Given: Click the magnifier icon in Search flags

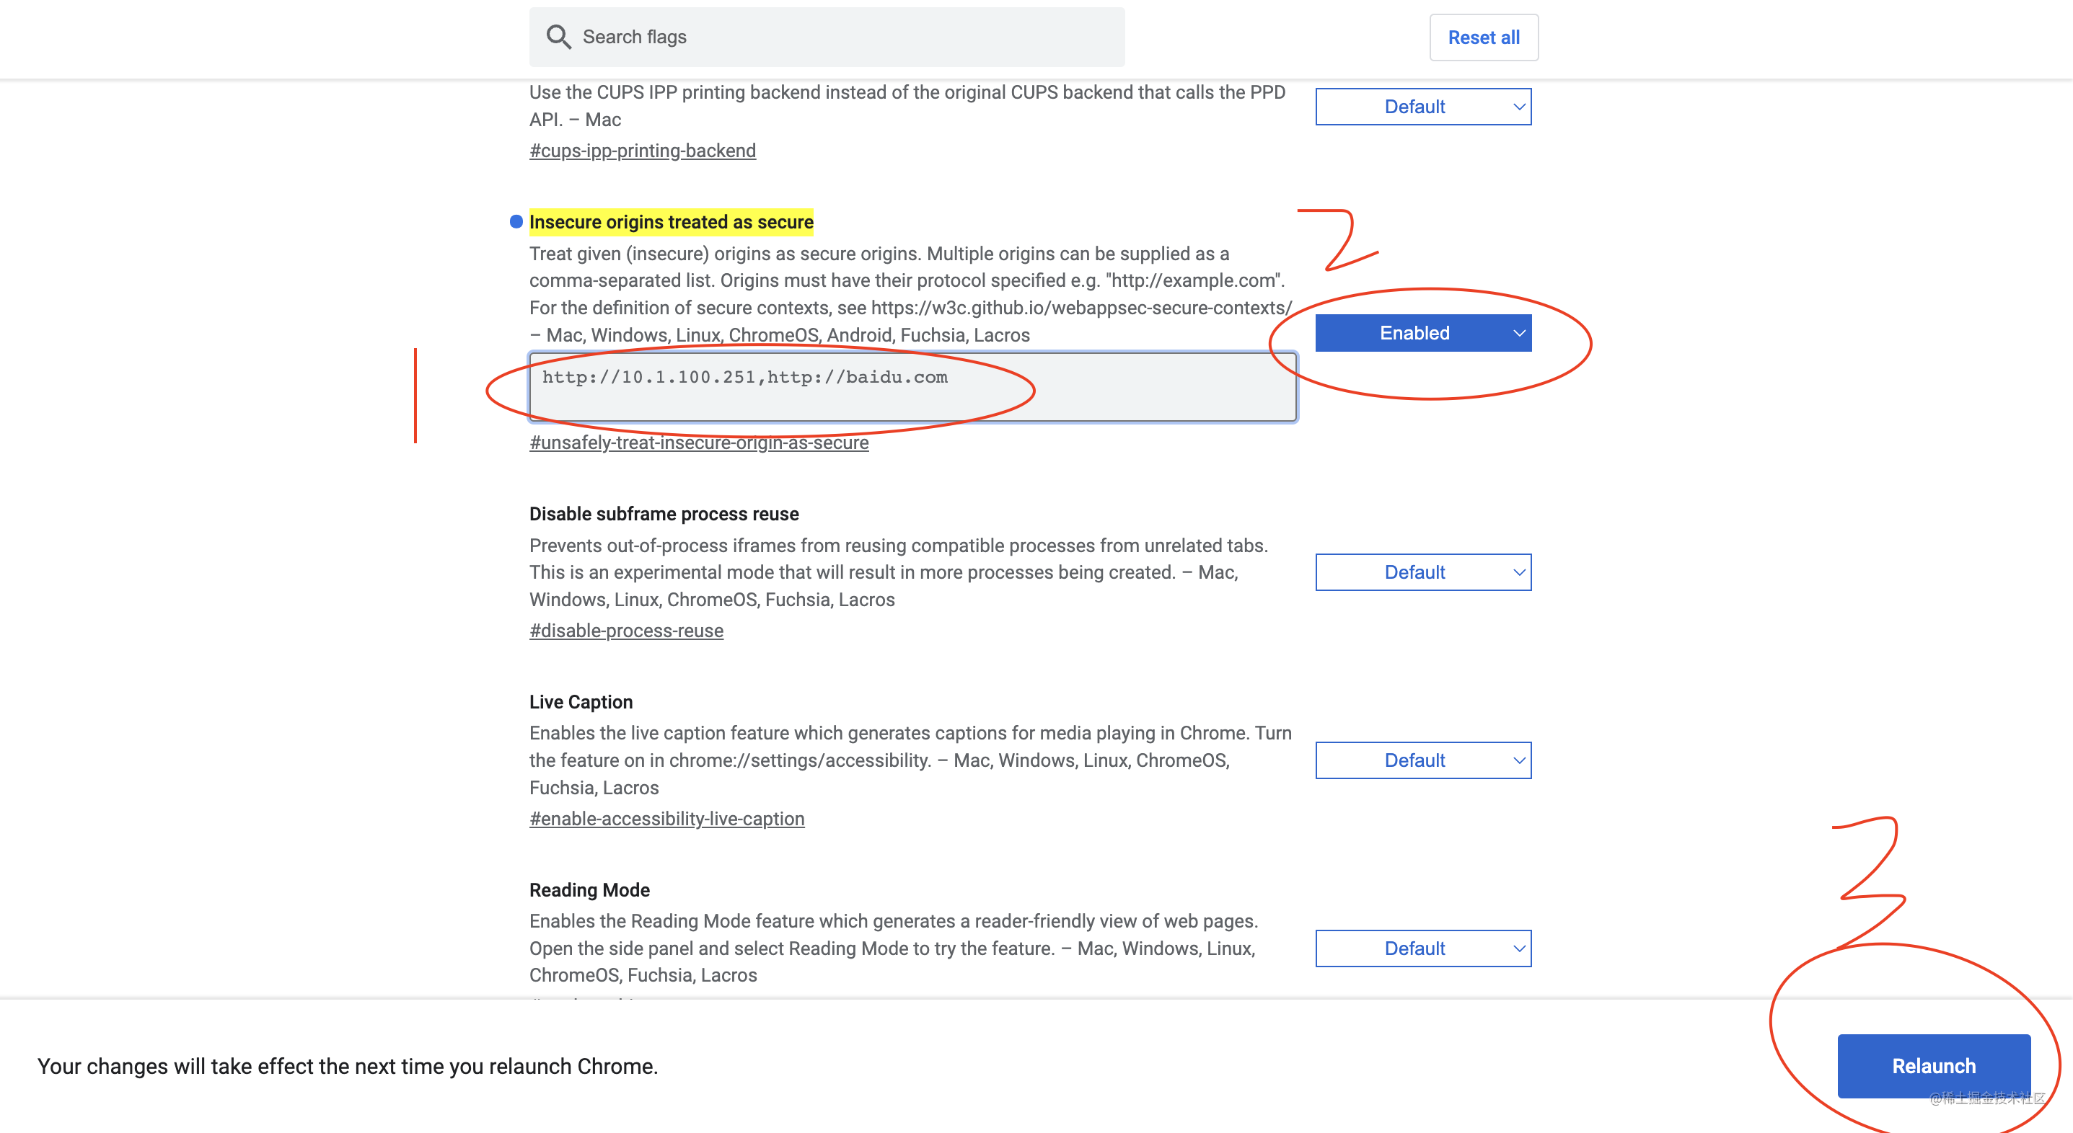Looking at the screenshot, I should point(558,37).
